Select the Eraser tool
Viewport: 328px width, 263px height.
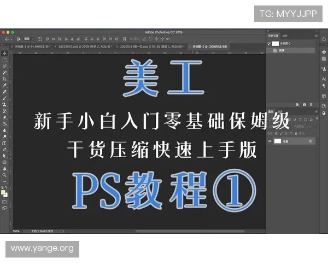(4, 117)
